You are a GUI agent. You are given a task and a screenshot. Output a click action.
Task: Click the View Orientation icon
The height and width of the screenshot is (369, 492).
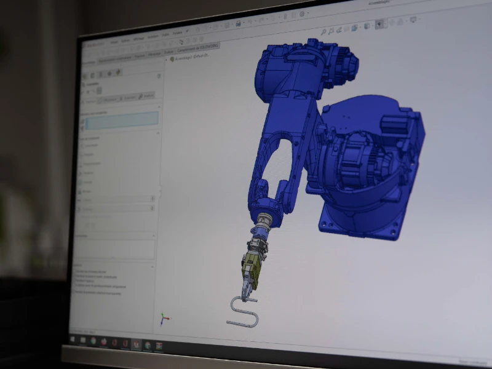pyautogui.click(x=355, y=28)
